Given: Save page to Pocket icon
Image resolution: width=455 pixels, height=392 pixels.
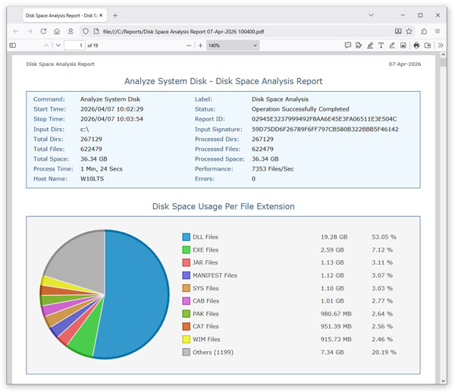Looking at the screenshot, I should [398, 31].
